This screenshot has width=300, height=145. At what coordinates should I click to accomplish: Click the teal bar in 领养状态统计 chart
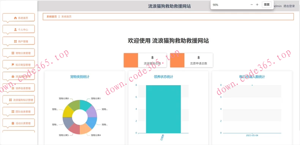(163, 109)
